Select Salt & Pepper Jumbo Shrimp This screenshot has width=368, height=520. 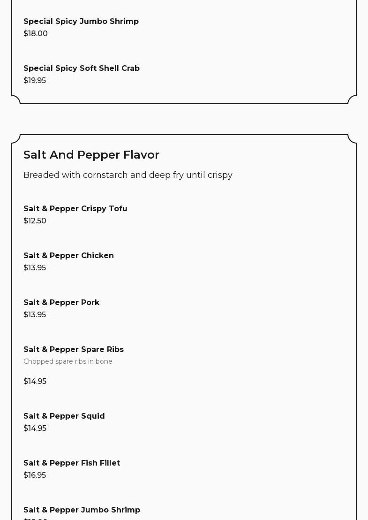[x=82, y=510]
